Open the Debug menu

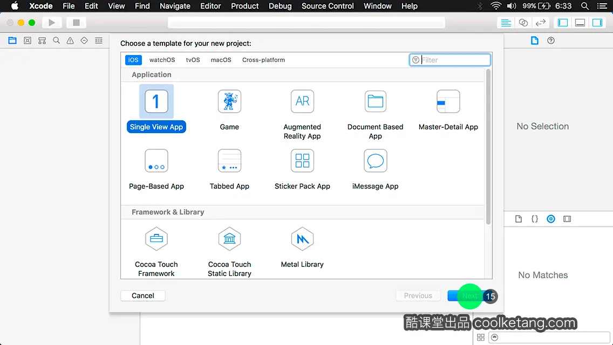280,6
